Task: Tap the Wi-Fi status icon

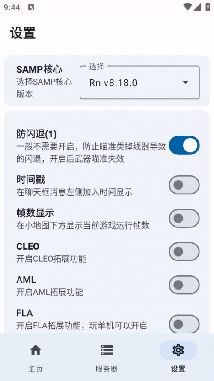Action: [x=187, y=7]
